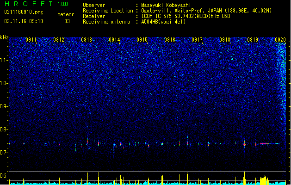Click the 0912 time marker

pos(59,40)
